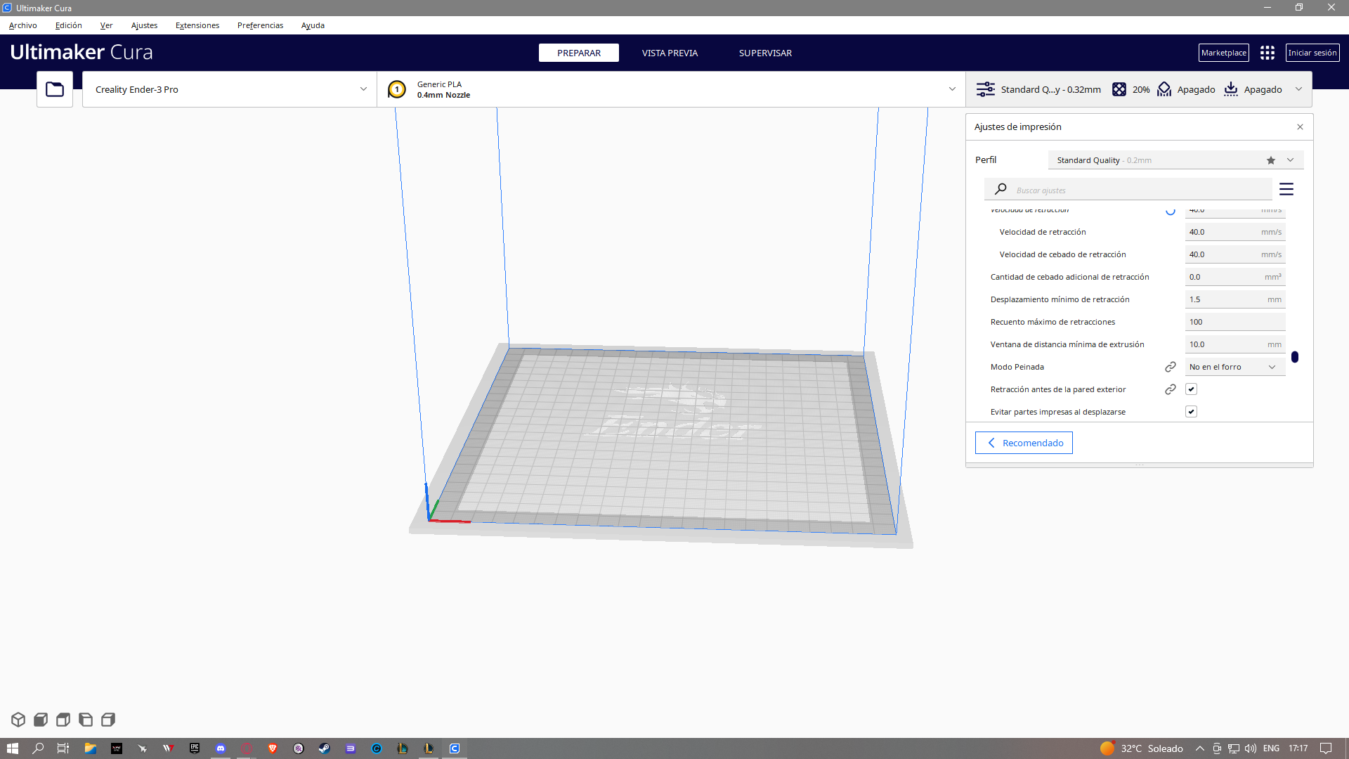Click the Recomendado button
This screenshot has height=759, width=1349.
click(1024, 443)
